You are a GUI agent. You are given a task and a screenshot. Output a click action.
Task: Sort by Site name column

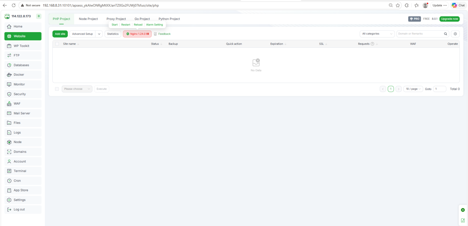71,44
